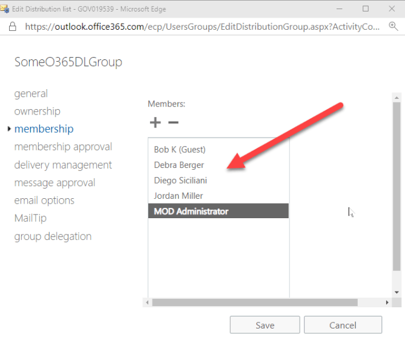Open email options section
Viewport: 405px width, 357px height.
point(44,201)
